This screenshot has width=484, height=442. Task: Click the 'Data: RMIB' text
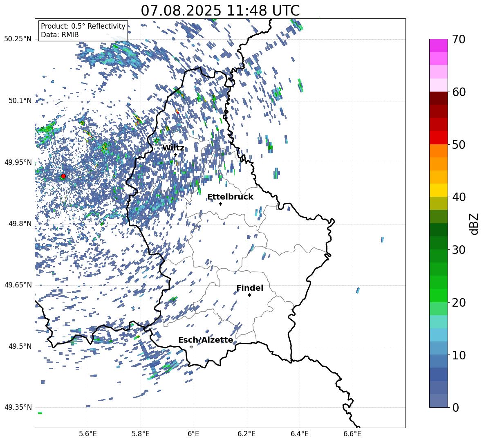click(x=60, y=35)
